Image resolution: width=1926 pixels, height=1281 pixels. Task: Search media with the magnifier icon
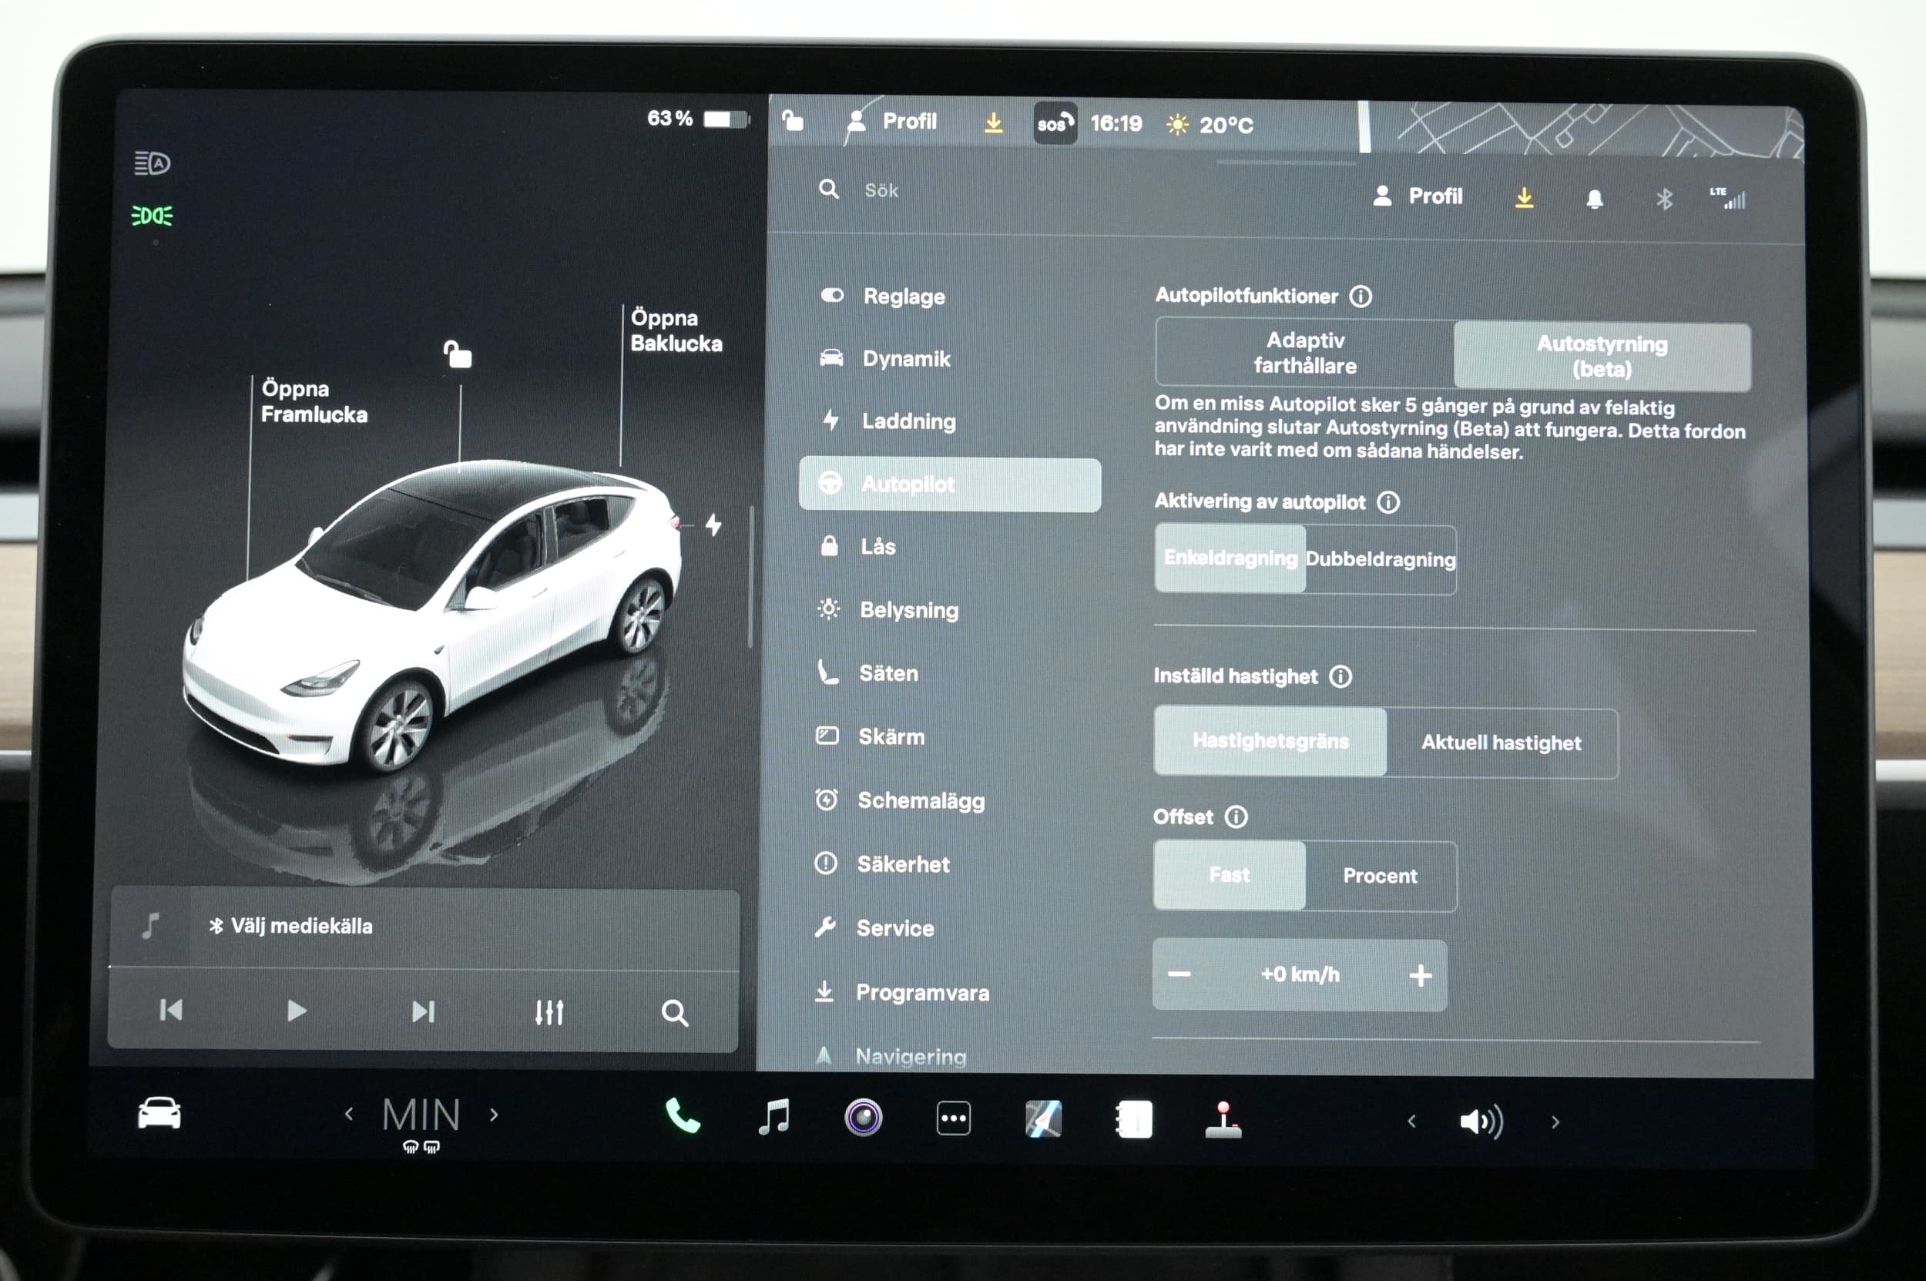tap(674, 1013)
